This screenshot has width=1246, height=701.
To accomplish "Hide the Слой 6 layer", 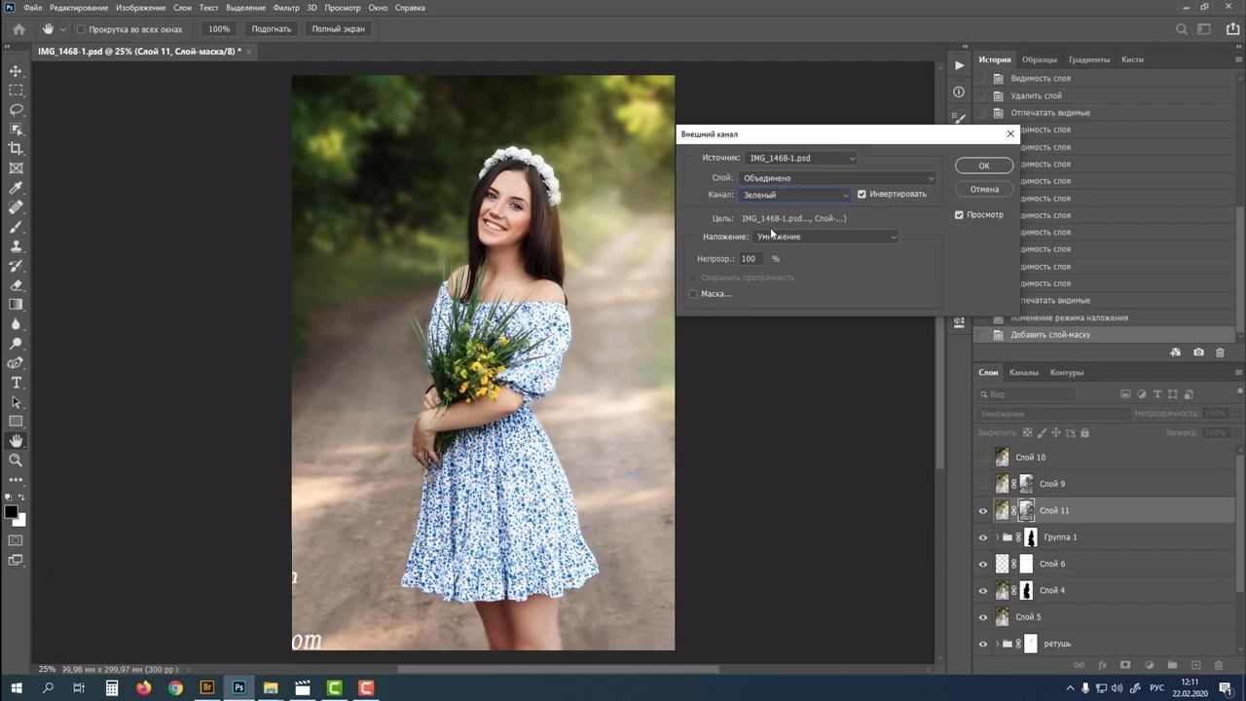I will [982, 564].
